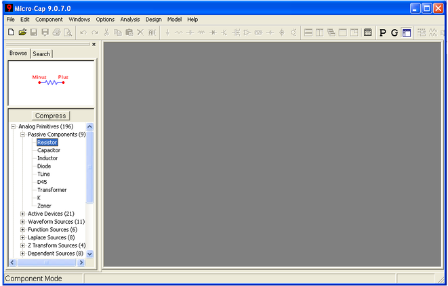
Task: Click the P toolbar icon
Action: (382, 32)
